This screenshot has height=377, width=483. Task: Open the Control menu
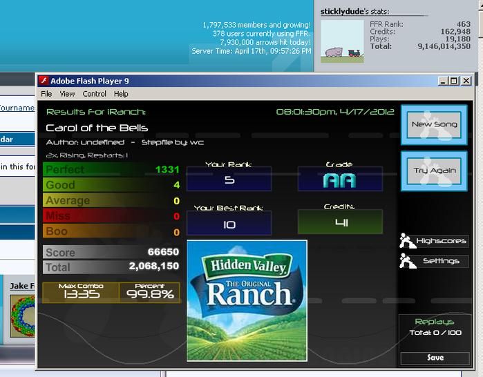(94, 94)
